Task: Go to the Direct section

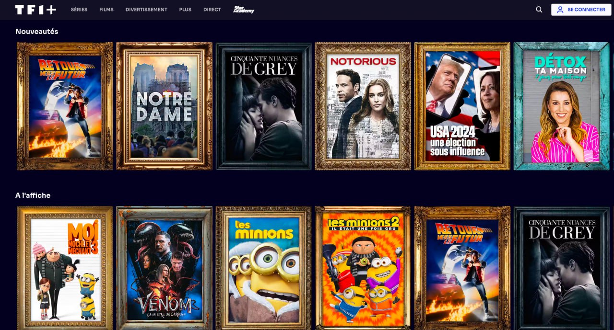Action: point(212,10)
